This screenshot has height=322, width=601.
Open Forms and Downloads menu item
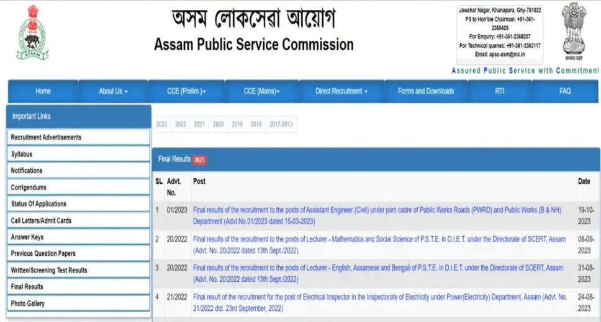426,91
